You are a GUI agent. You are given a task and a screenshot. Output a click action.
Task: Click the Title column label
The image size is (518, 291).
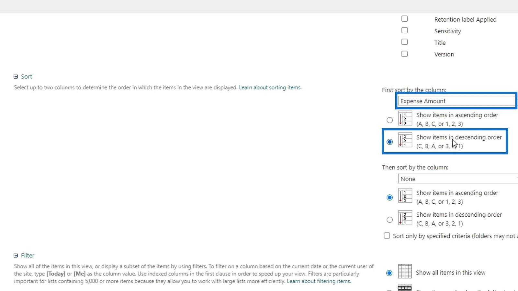pos(440,43)
